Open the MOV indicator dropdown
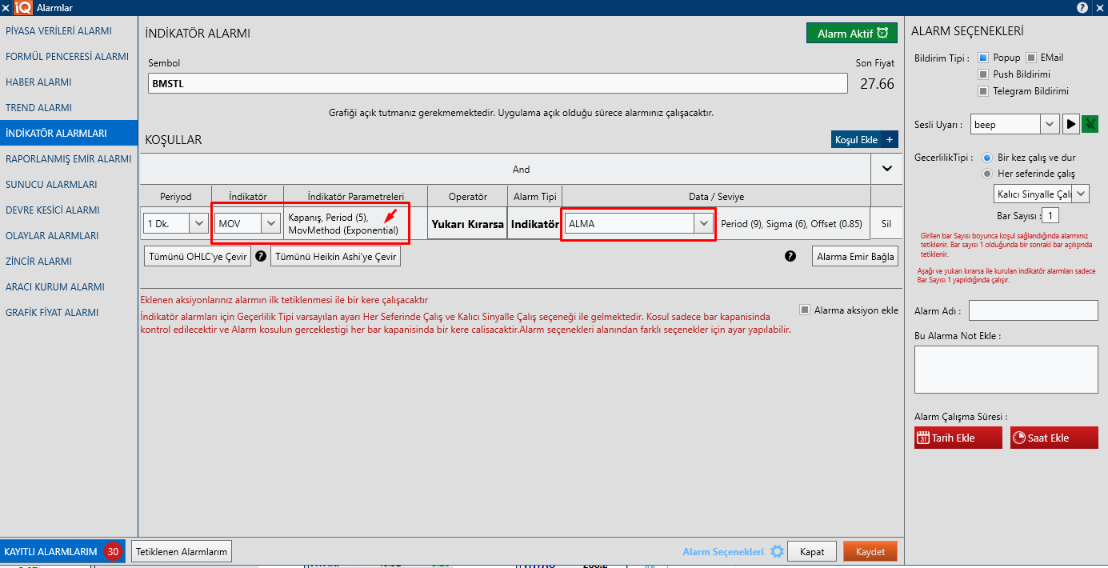This screenshot has width=1108, height=568. pyautogui.click(x=271, y=224)
